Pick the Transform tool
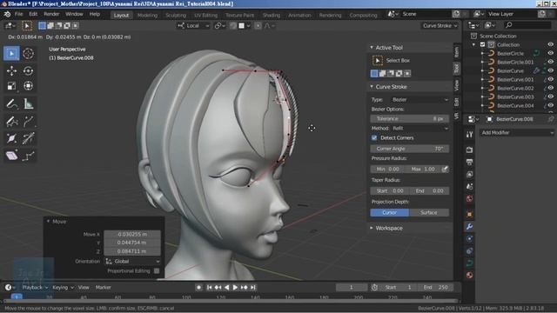557x313 pixels. click(29, 86)
